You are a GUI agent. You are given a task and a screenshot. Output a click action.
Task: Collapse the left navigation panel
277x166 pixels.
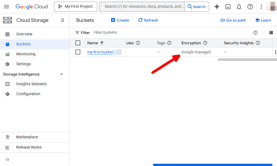tap(7, 160)
